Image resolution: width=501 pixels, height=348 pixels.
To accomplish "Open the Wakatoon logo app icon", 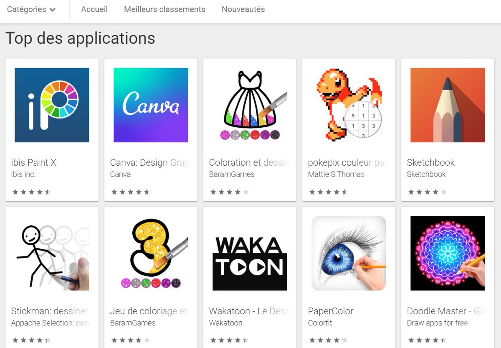I will point(250,253).
